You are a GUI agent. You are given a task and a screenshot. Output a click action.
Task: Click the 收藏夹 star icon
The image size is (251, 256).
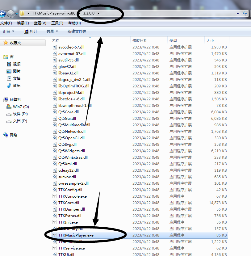(6, 43)
